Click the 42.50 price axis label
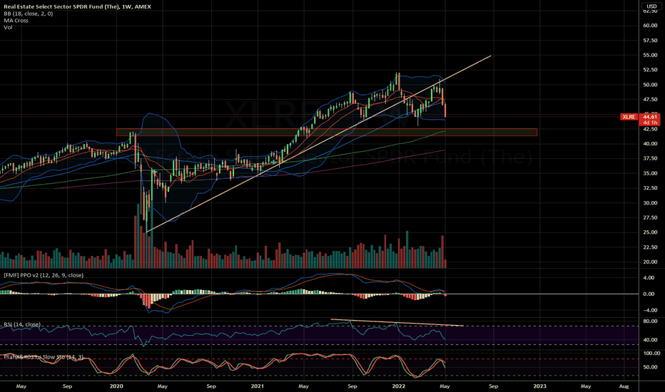The image size is (665, 392). pyautogui.click(x=650, y=129)
